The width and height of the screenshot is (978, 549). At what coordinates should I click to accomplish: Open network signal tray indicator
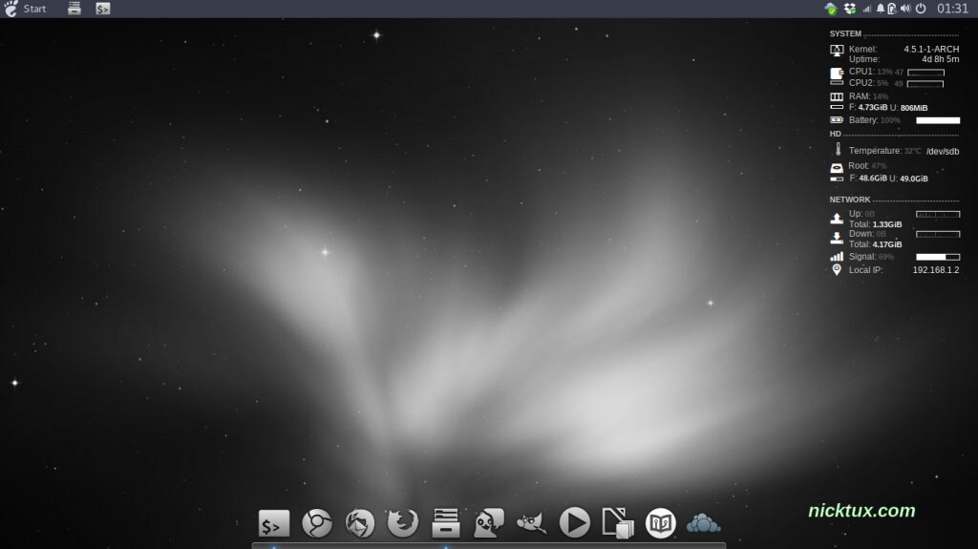pos(867,9)
